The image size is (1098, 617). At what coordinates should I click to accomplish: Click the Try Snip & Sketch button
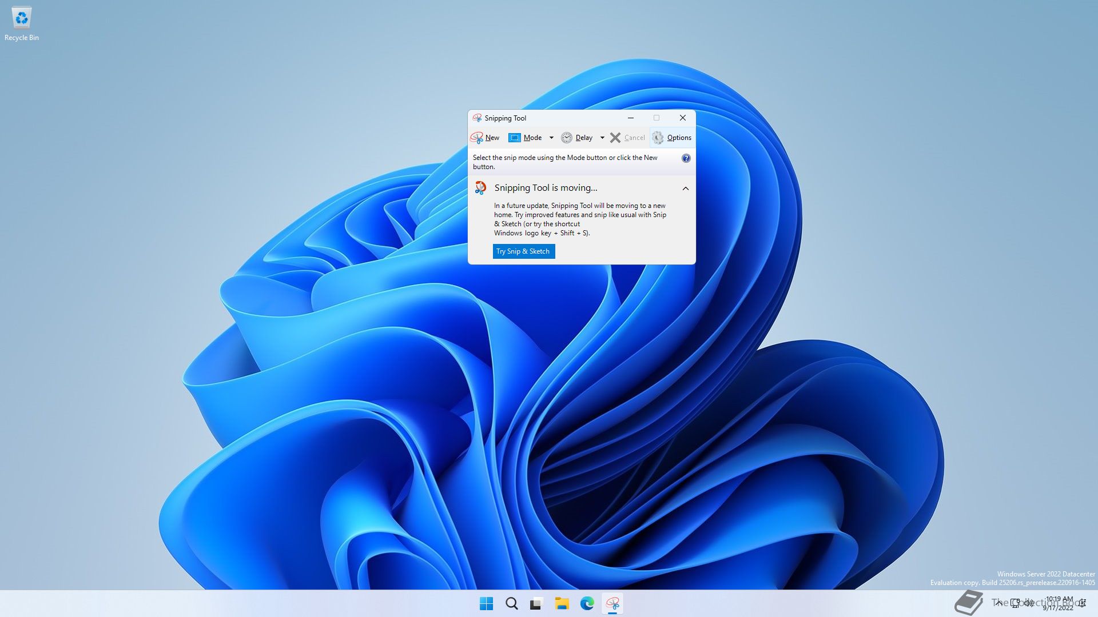(523, 251)
